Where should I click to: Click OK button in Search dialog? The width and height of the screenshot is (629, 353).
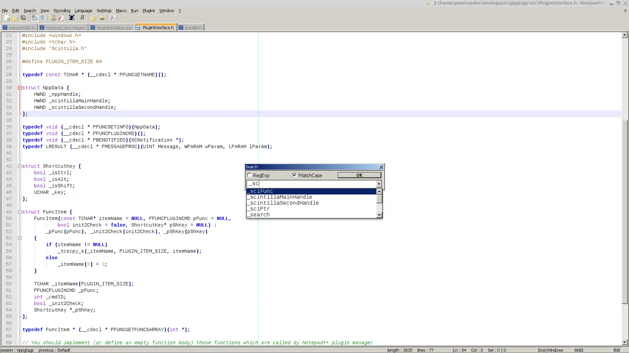click(x=359, y=175)
